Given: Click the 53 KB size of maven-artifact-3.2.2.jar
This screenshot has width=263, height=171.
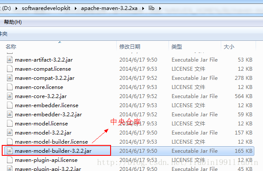Looking at the screenshot, I should [x=245, y=59].
